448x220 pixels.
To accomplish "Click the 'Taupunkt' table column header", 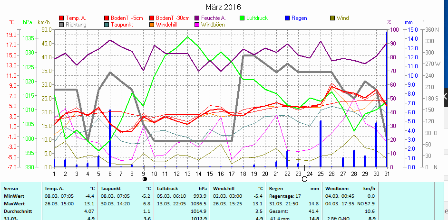I will (x=110, y=189).
